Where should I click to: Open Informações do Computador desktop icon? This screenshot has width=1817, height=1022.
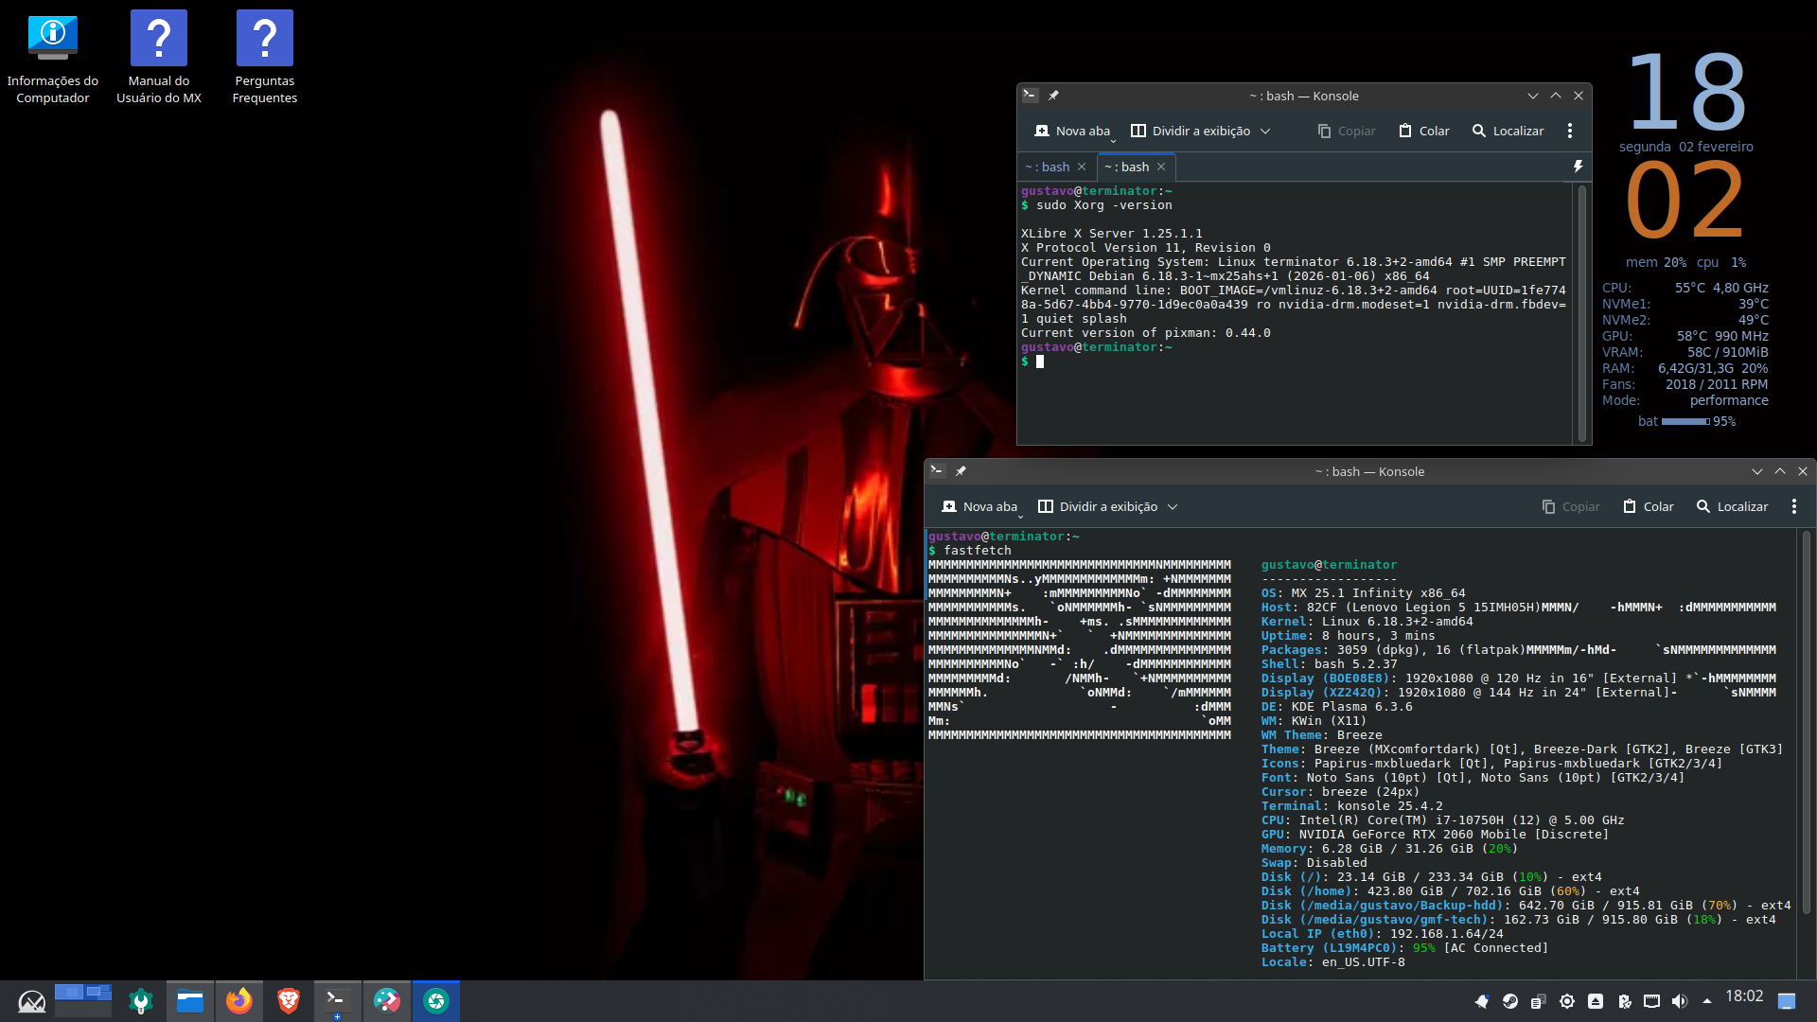[53, 58]
